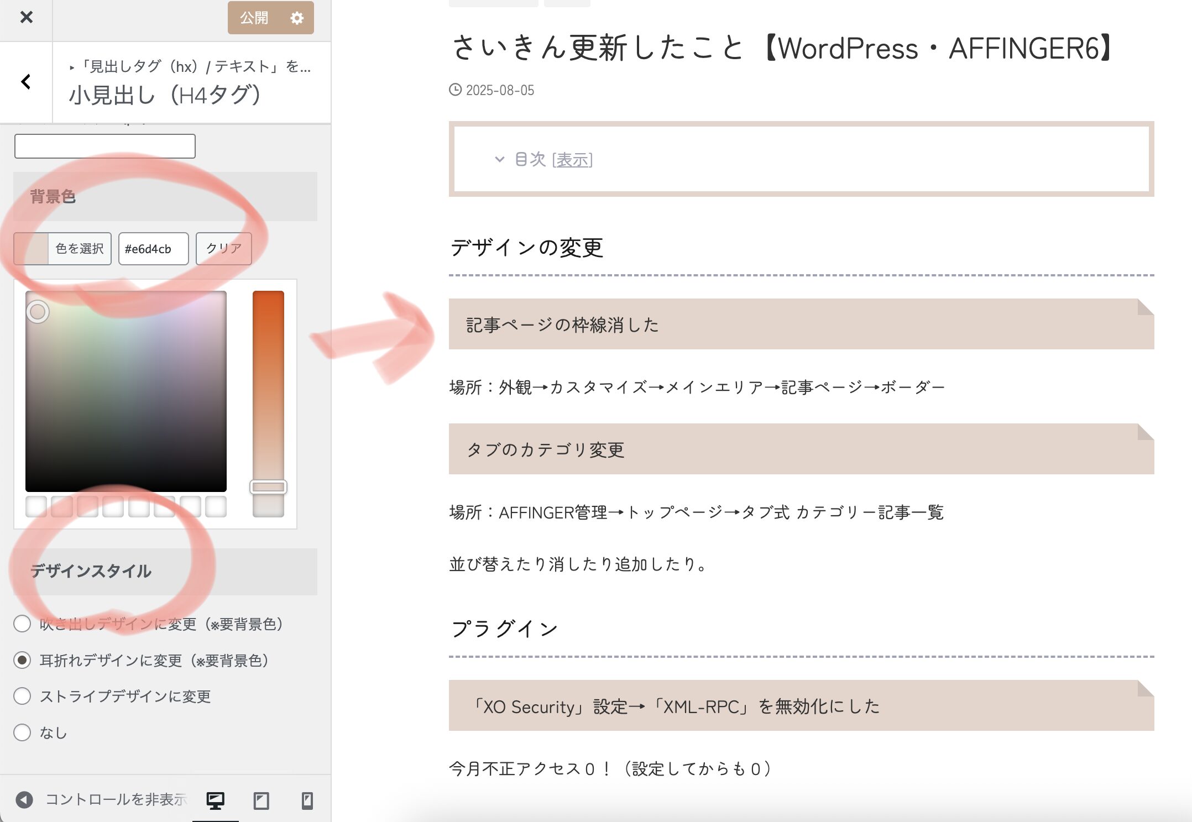
Task: Click inside the color saturation picker square
Action: tap(126, 391)
